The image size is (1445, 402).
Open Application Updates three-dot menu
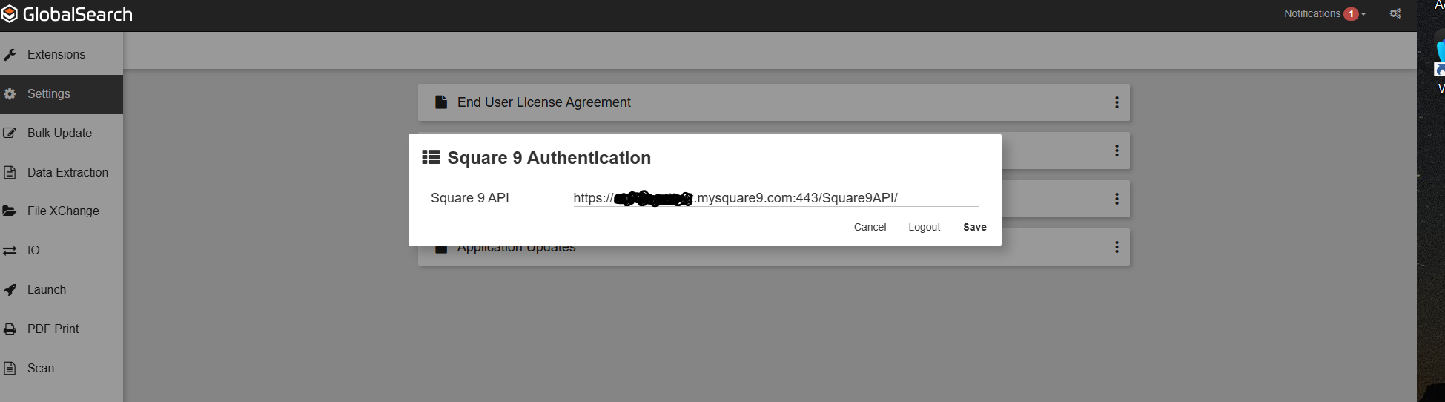(x=1116, y=247)
